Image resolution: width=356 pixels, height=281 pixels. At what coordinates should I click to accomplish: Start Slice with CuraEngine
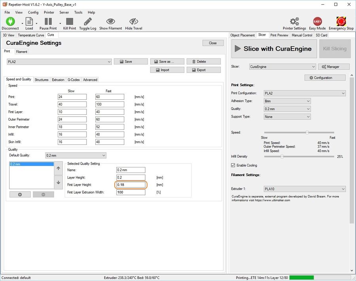click(x=274, y=49)
